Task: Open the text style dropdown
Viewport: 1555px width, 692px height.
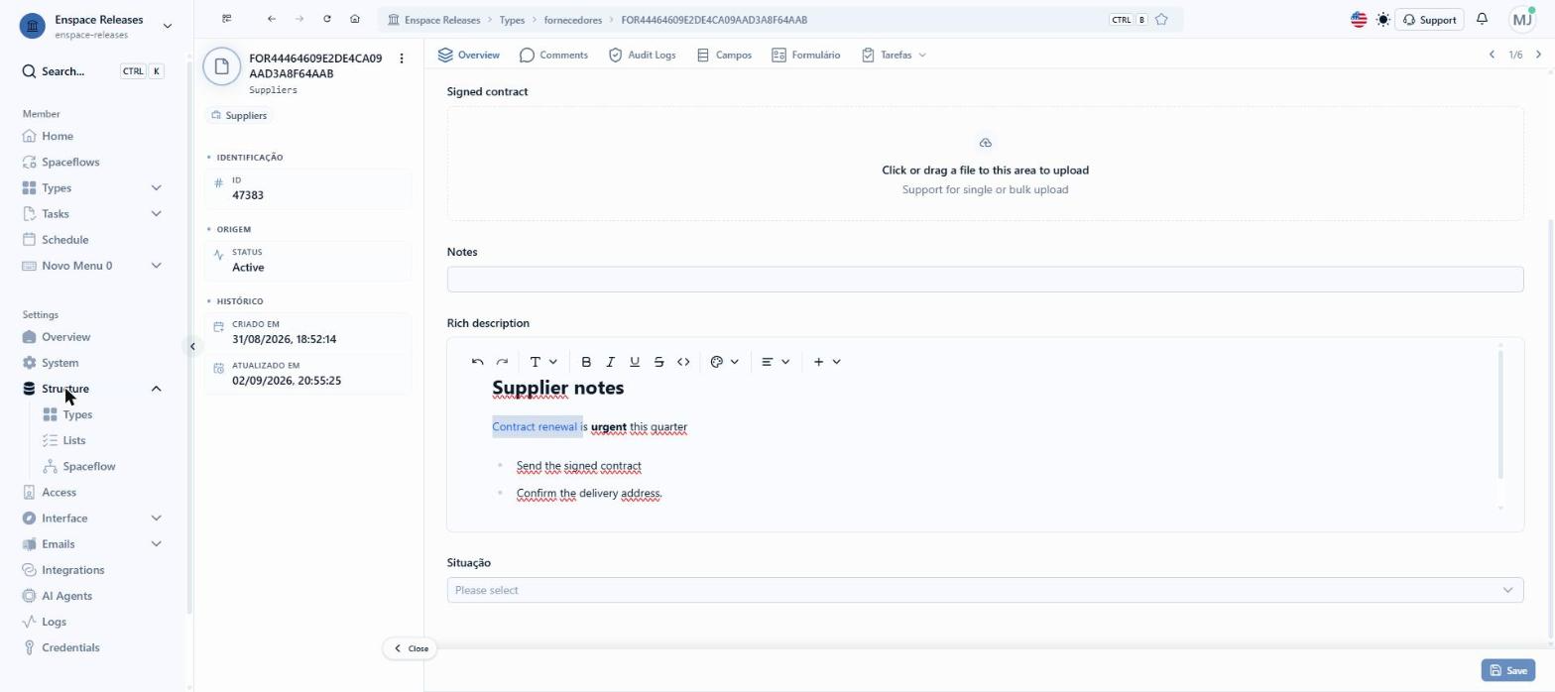Action: pos(543,362)
